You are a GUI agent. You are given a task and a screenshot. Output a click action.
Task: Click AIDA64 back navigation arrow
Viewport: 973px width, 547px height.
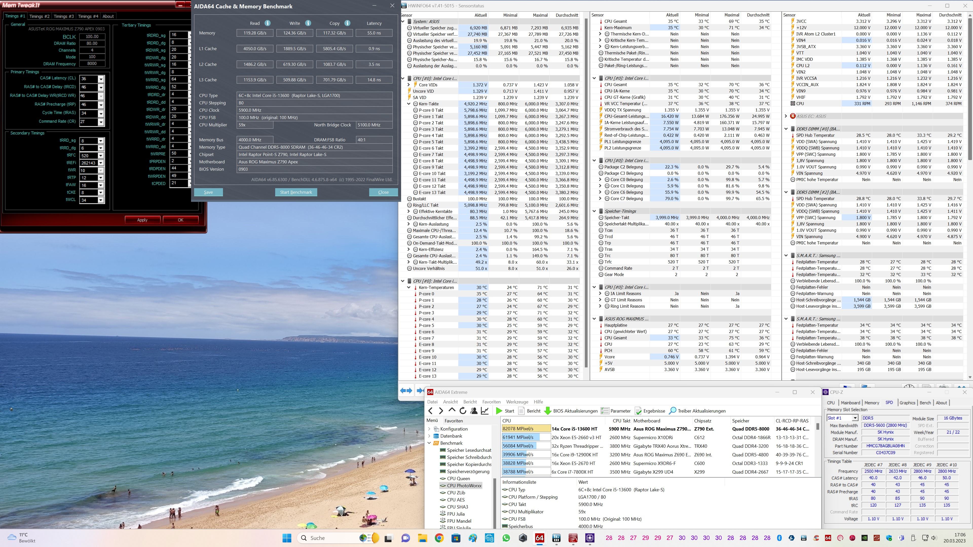430,411
